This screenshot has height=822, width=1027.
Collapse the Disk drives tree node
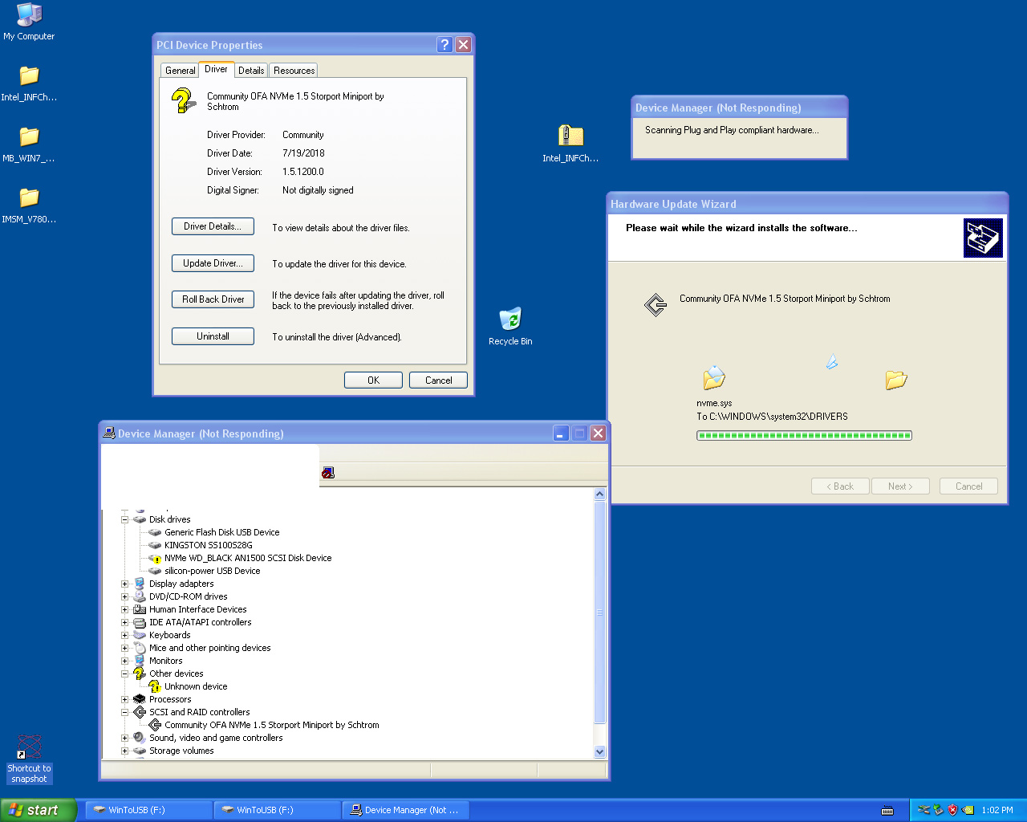(x=124, y=519)
